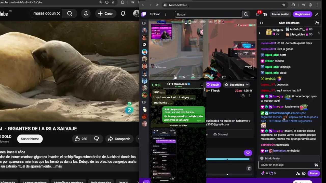Open phone screenshot image in chat overlay
This screenshot has width=326, height=183.
point(164,155)
